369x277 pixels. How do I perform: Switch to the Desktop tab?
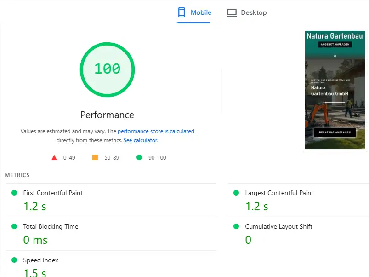247,12
